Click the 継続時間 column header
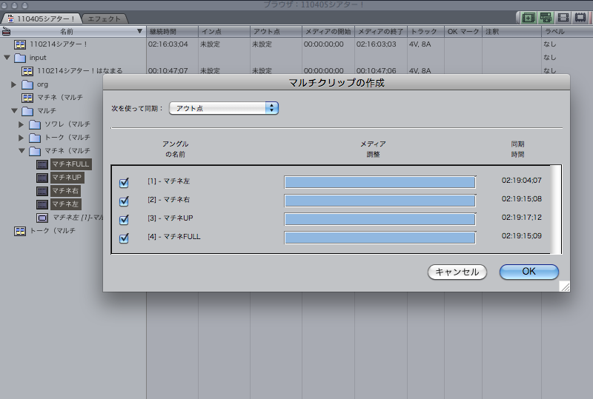Image resolution: width=593 pixels, height=399 pixels. (172, 32)
